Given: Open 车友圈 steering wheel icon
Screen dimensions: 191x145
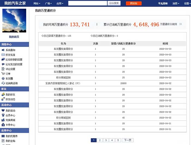Looking at the screenshot, I should 3,78.
